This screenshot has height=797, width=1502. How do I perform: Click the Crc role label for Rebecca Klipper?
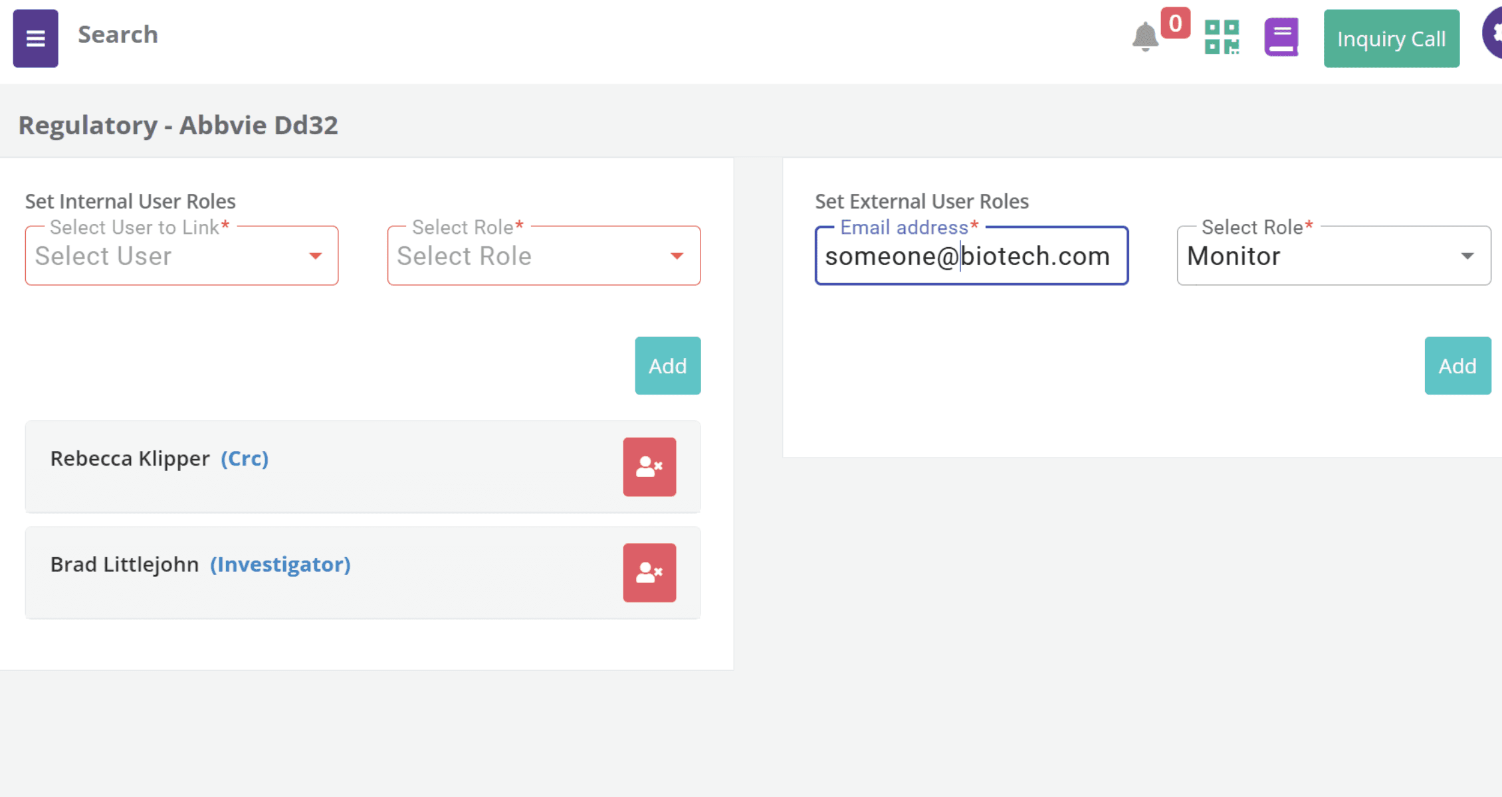[245, 458]
